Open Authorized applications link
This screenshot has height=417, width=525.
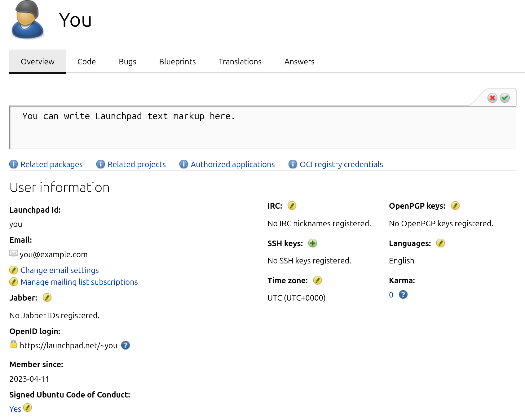[x=233, y=164]
